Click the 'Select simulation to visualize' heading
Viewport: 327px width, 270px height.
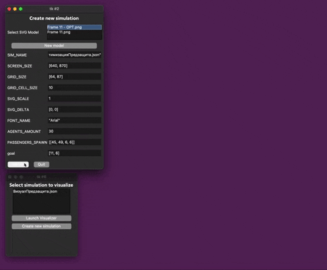click(42, 185)
